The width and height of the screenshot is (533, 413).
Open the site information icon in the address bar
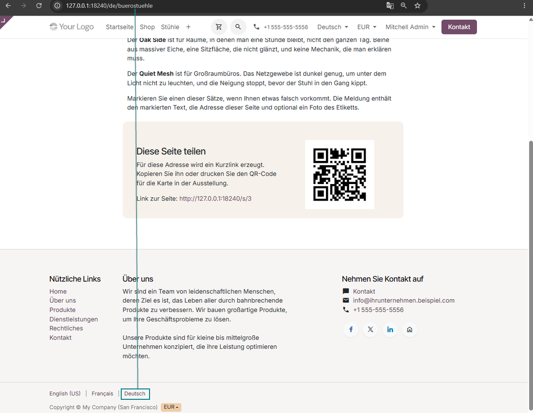[58, 6]
